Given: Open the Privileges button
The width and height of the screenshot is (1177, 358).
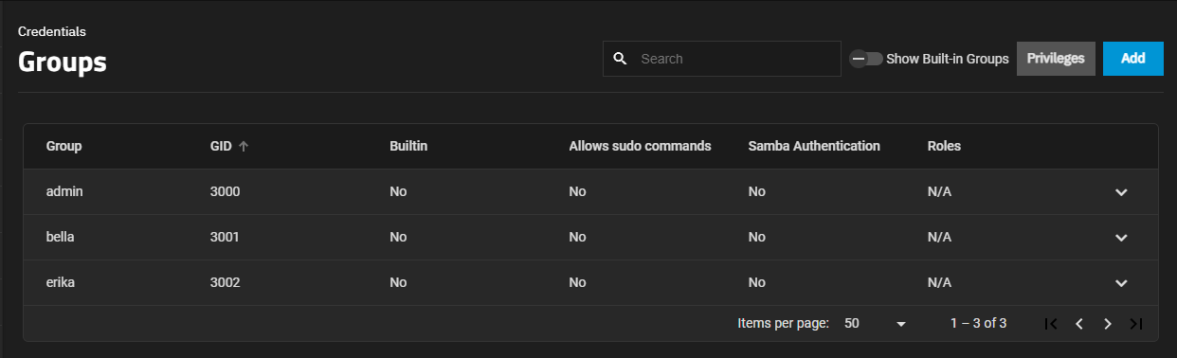Looking at the screenshot, I should pos(1056,59).
